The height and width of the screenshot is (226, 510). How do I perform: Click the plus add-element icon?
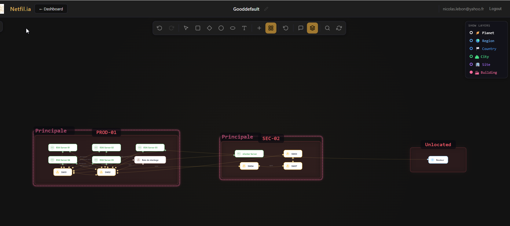pyautogui.click(x=259, y=28)
